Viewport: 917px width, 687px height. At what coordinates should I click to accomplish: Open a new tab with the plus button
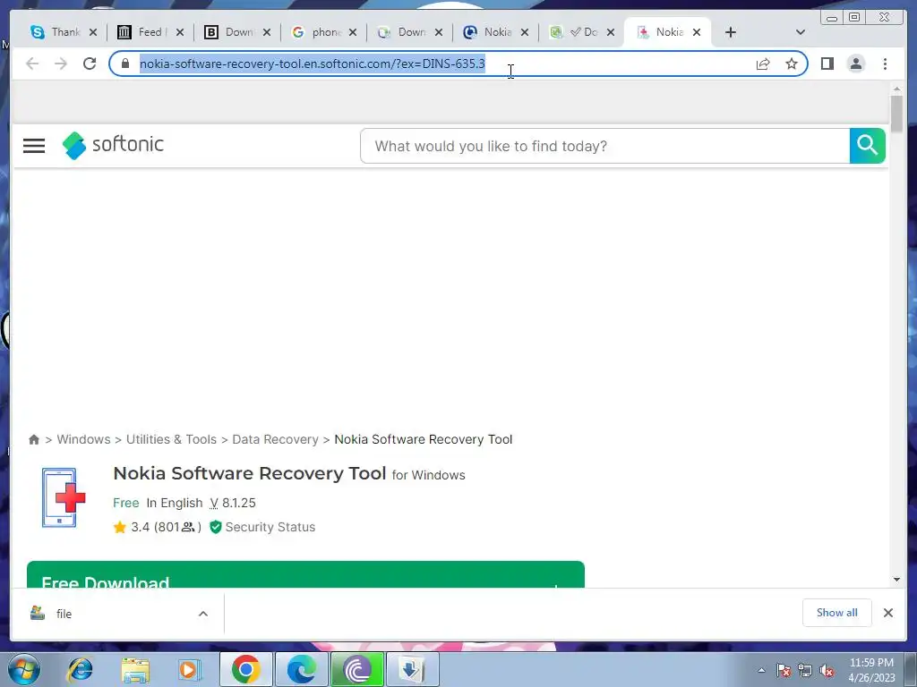[x=731, y=33]
